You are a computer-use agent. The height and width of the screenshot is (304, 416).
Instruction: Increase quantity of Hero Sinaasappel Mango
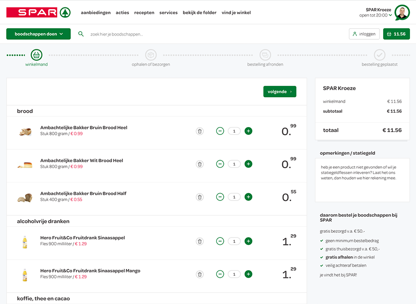click(248, 274)
